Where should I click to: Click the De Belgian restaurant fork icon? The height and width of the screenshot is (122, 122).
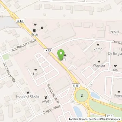tap(120, 50)
